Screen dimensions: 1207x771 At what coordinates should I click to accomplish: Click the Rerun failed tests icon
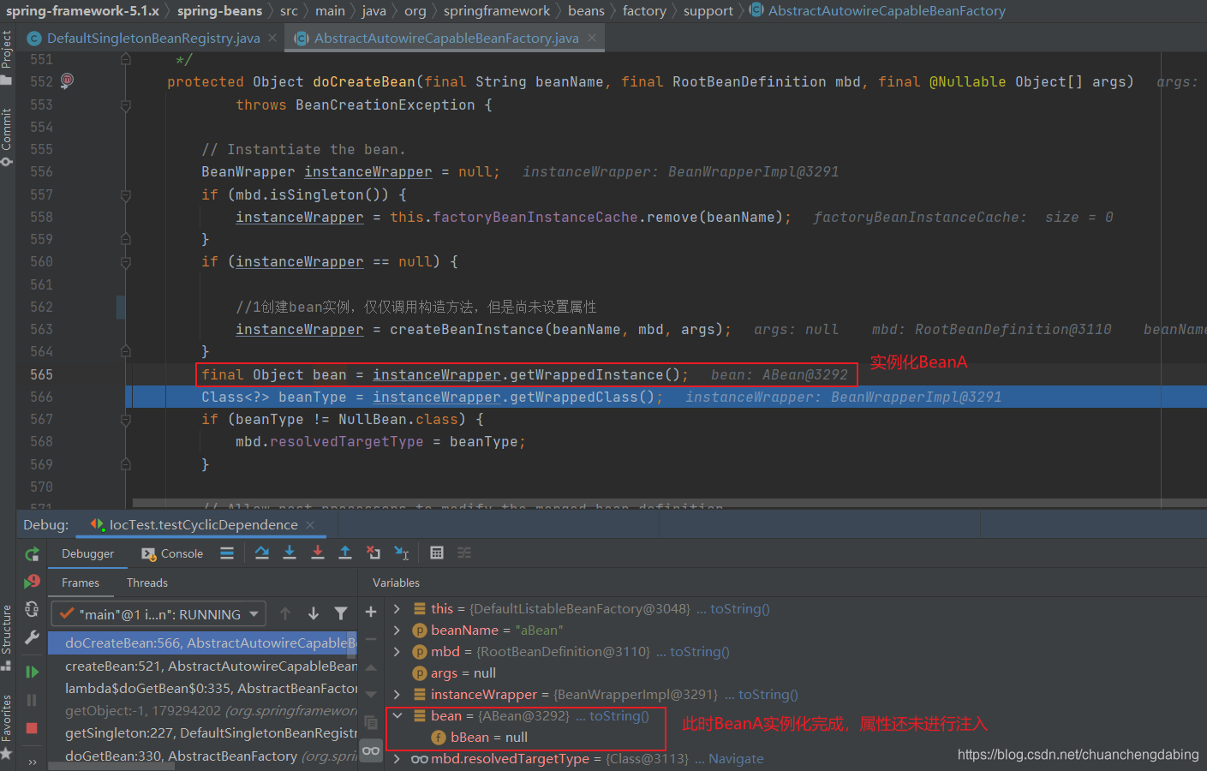coord(32,582)
